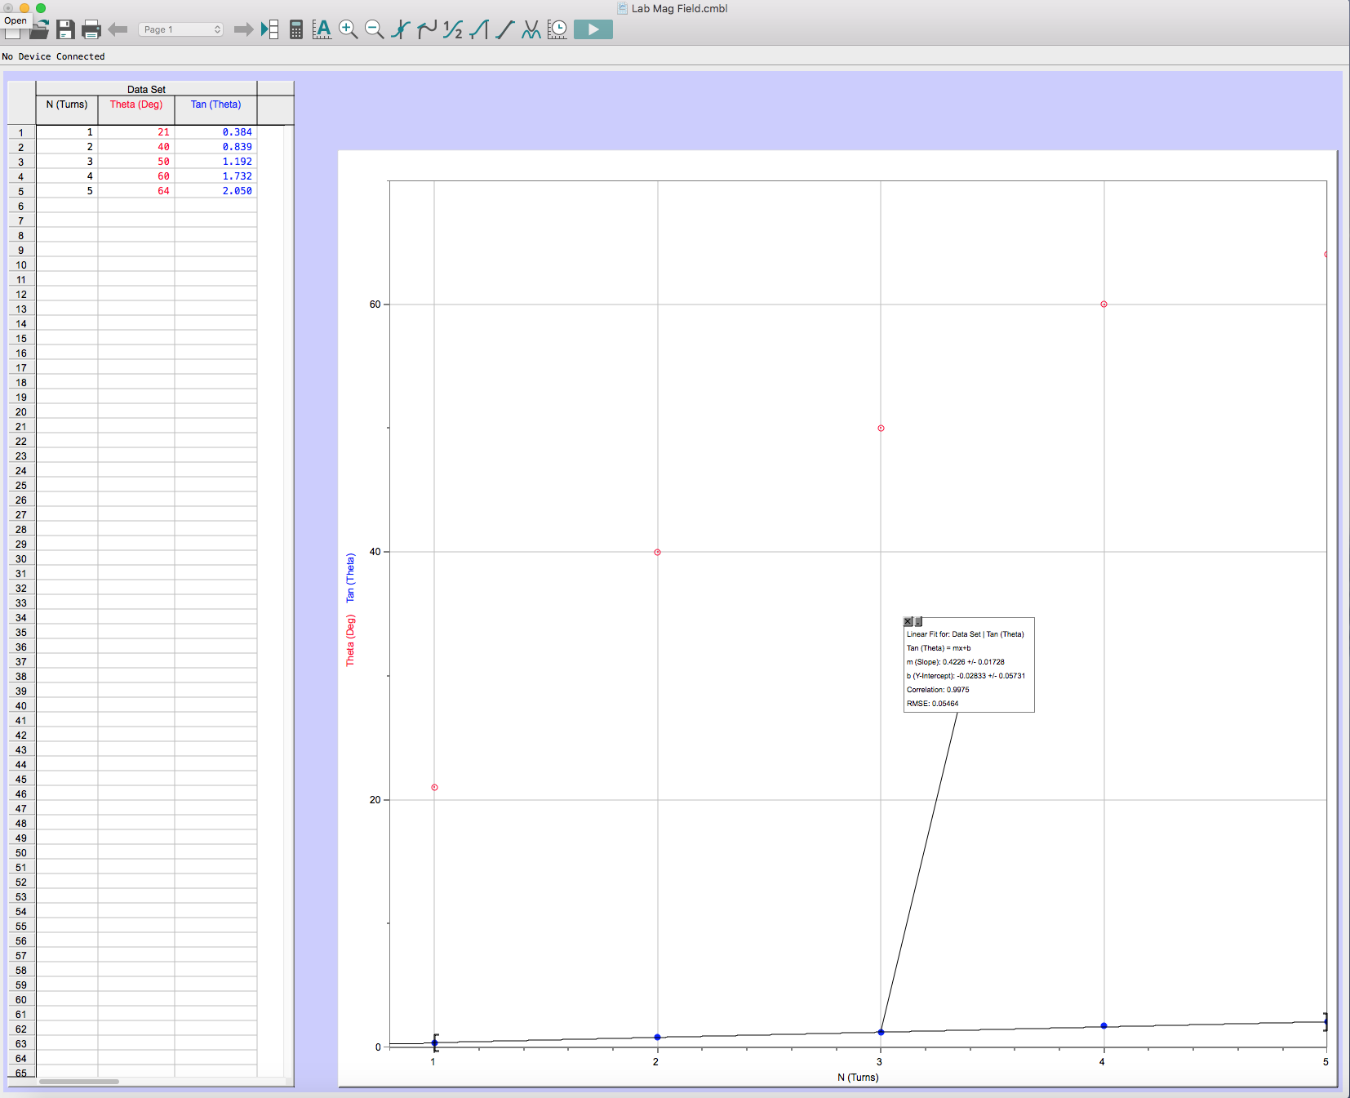Select the Theta cell with value 64
Image resolution: width=1350 pixels, height=1098 pixels.
click(x=136, y=191)
